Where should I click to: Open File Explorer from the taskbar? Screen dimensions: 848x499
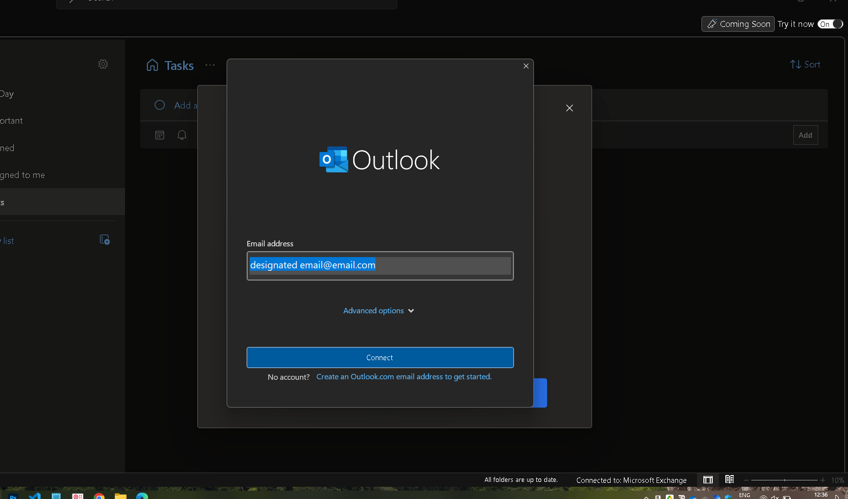point(121,496)
